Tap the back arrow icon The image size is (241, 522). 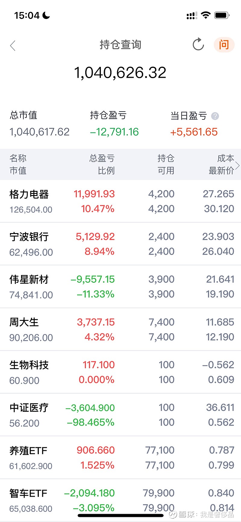coord(13,46)
